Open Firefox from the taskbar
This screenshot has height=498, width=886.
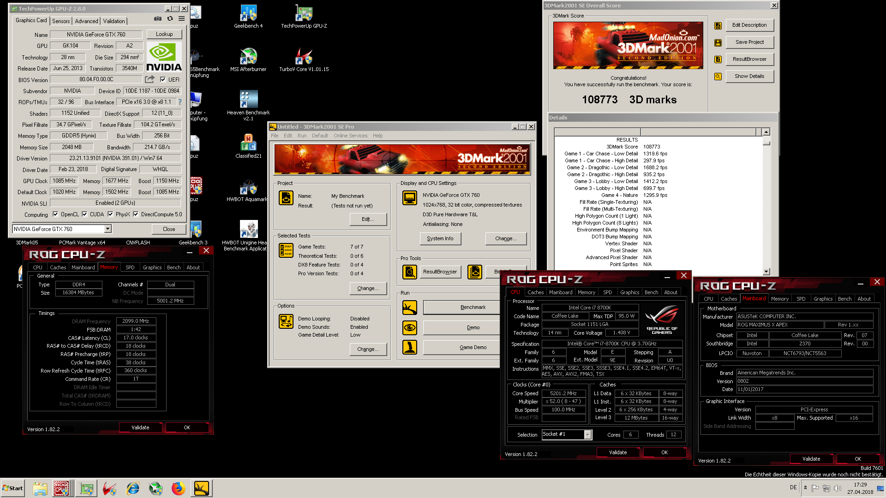[179, 488]
